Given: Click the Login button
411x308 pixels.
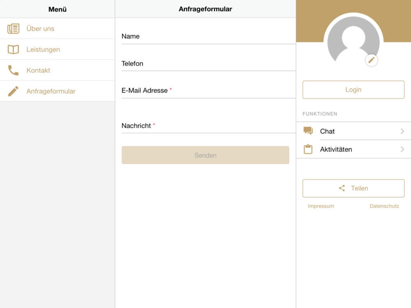Looking at the screenshot, I should pyautogui.click(x=353, y=90).
